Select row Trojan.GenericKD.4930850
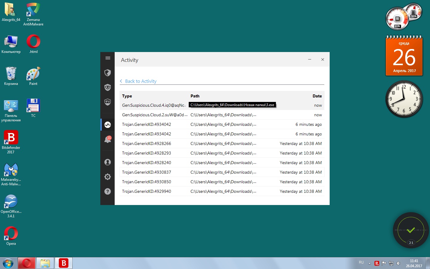The height and width of the screenshot is (269, 430). (222, 182)
